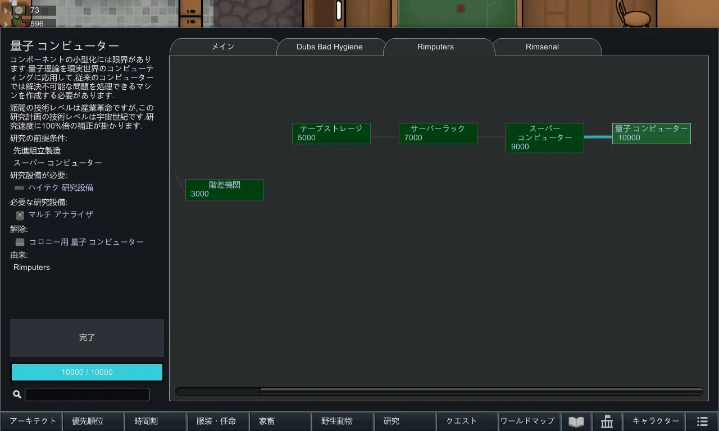Switch to the メイン research tab
Screen dimensions: 719x431
(223, 47)
